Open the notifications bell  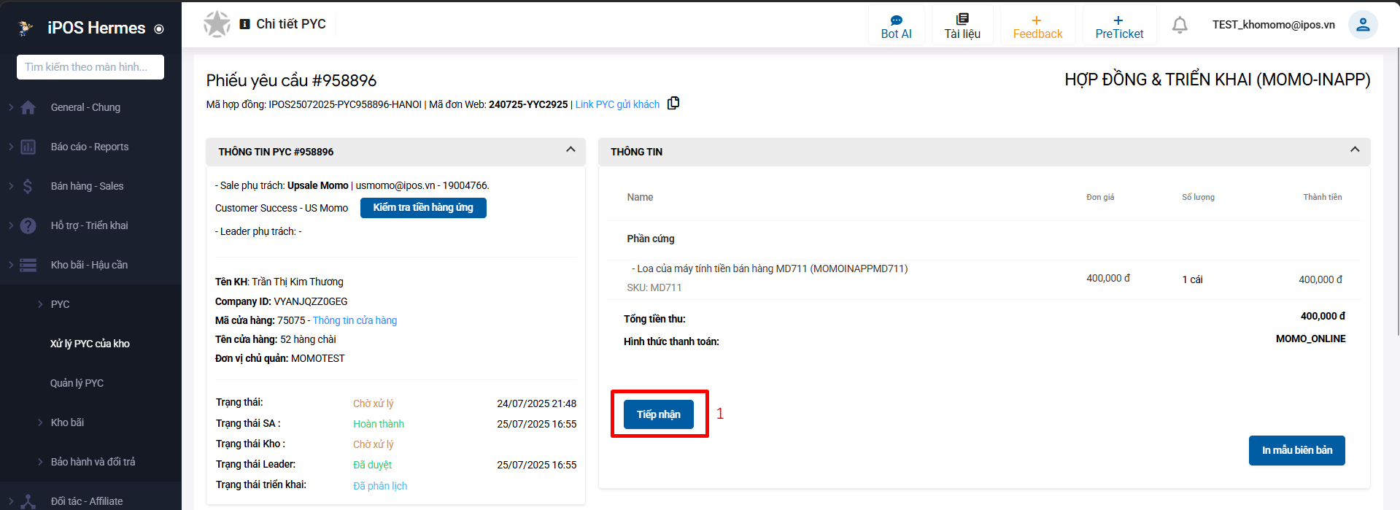(x=1180, y=25)
